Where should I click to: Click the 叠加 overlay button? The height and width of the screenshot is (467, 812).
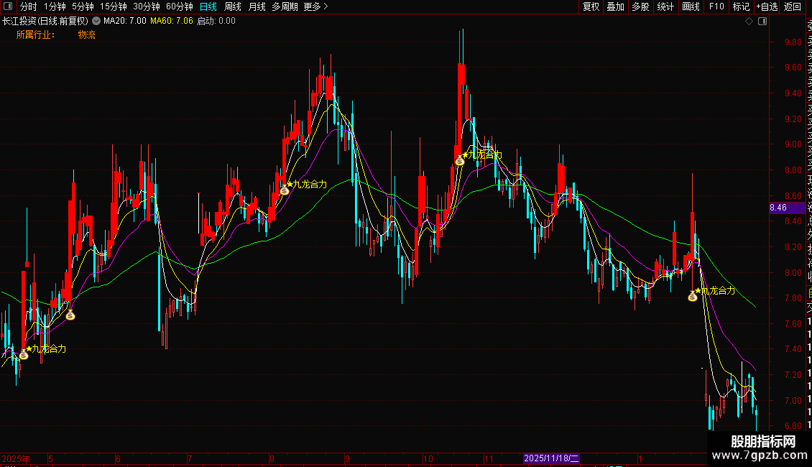point(615,6)
